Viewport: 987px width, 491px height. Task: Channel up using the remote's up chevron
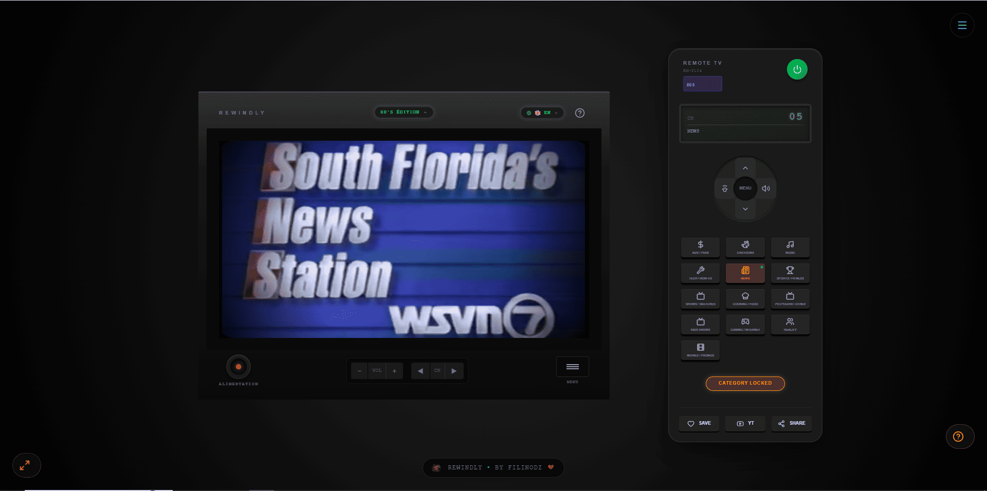[745, 168]
